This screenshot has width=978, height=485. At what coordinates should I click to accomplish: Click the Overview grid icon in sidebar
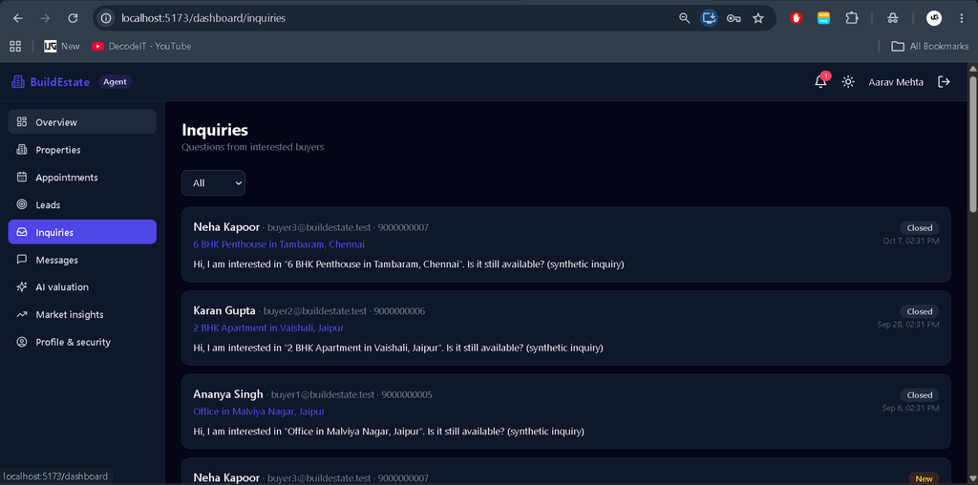[22, 121]
